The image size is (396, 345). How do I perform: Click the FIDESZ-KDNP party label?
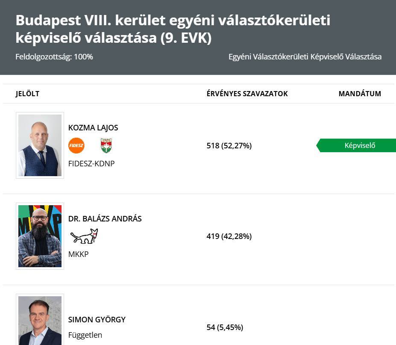pyautogui.click(x=91, y=163)
